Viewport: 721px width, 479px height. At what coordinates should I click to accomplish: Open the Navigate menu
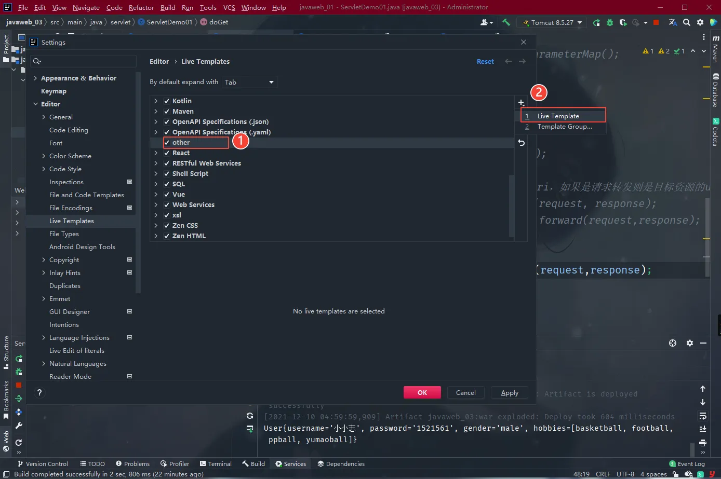pos(86,7)
